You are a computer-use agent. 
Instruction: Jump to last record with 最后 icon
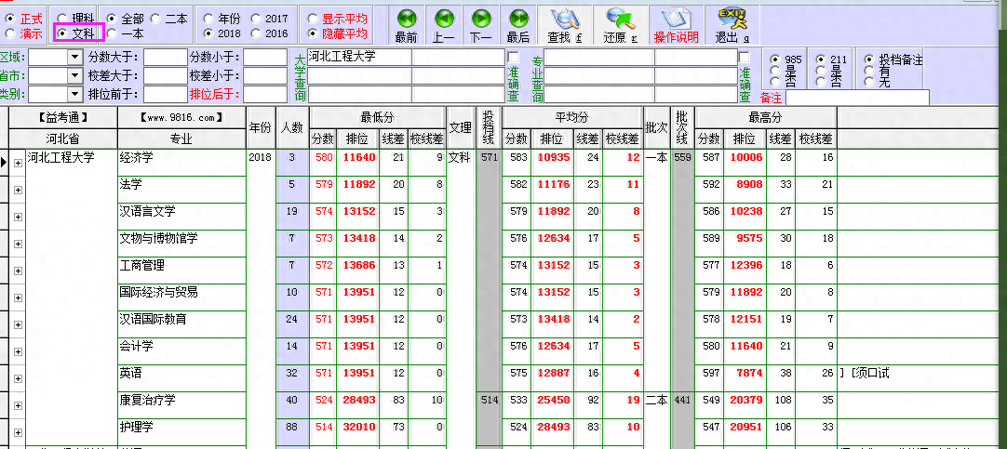coord(518,19)
